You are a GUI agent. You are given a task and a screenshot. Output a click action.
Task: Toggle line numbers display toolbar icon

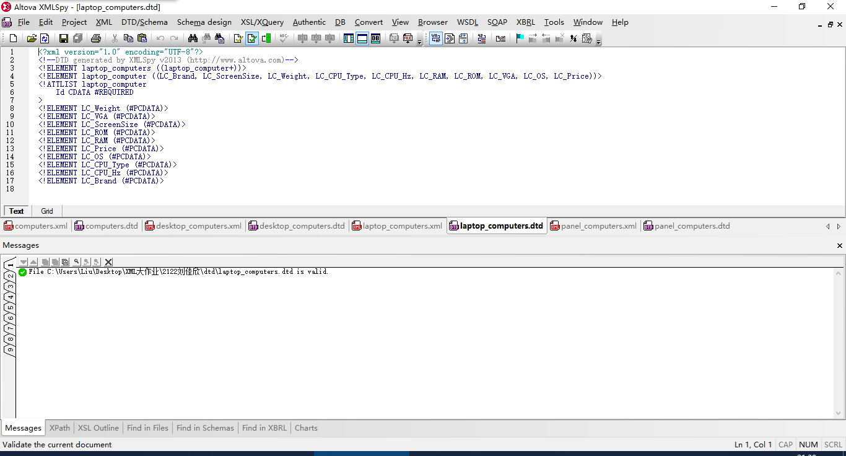[482, 38]
